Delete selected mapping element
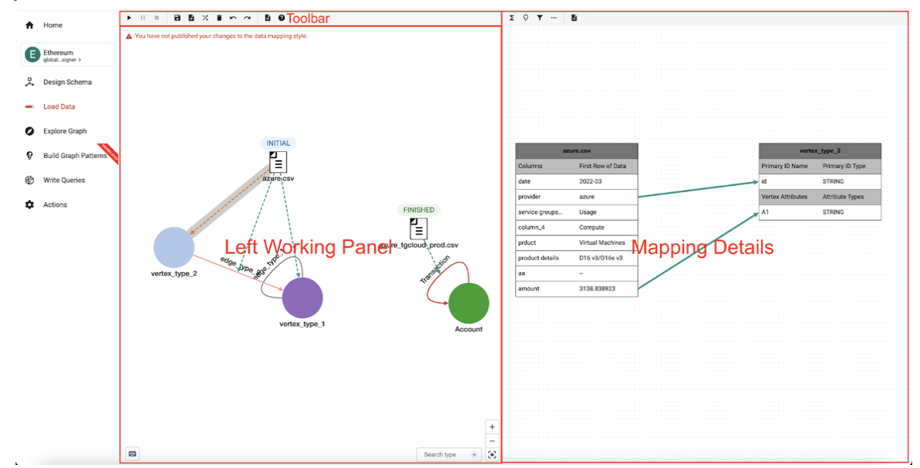920x468 pixels. (219, 17)
